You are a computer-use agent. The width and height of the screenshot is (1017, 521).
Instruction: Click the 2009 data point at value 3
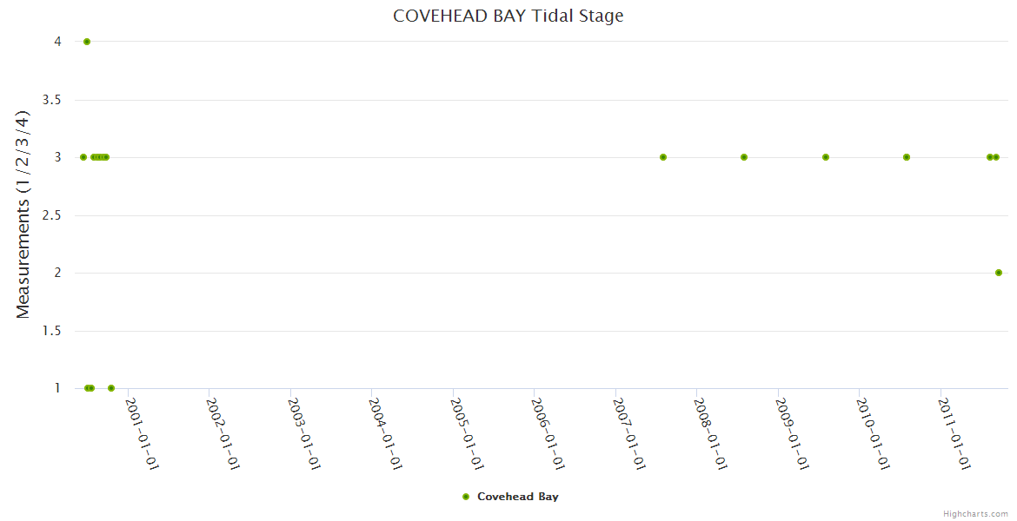[826, 157]
